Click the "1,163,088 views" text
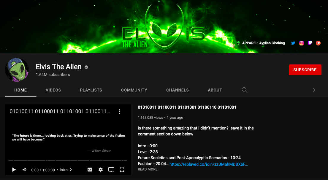This screenshot has width=328, height=180. [x=150, y=118]
